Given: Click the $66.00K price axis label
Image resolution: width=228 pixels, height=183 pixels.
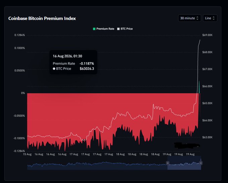Looking at the screenshot, I should coord(207,86).
